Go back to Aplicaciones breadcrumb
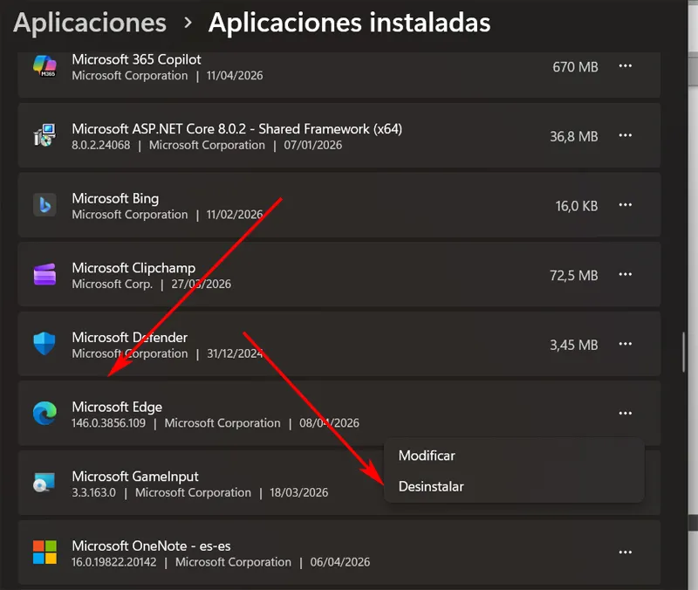This screenshot has height=590, width=698. coord(90,24)
